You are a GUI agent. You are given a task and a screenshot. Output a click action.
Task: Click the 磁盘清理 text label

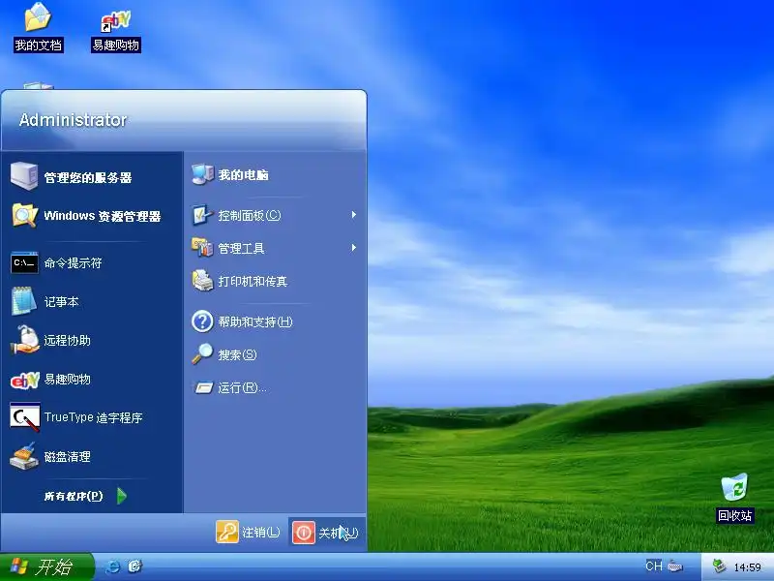(x=67, y=456)
